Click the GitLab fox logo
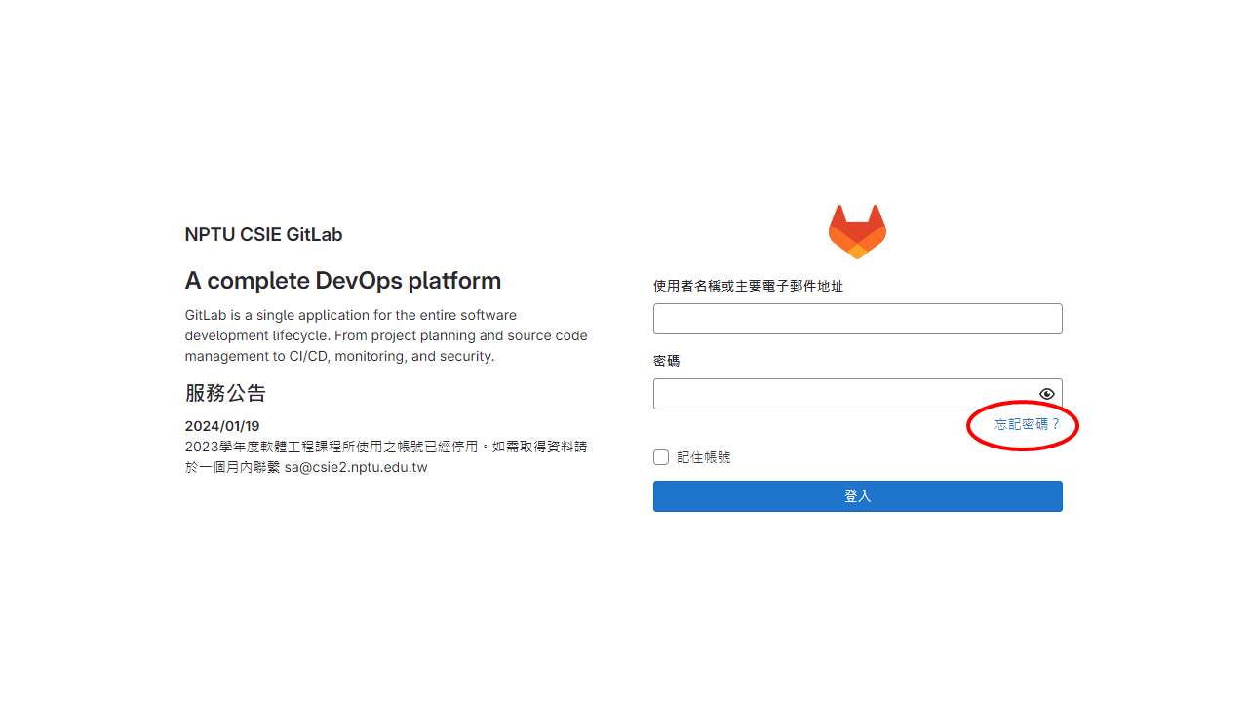 tap(857, 232)
